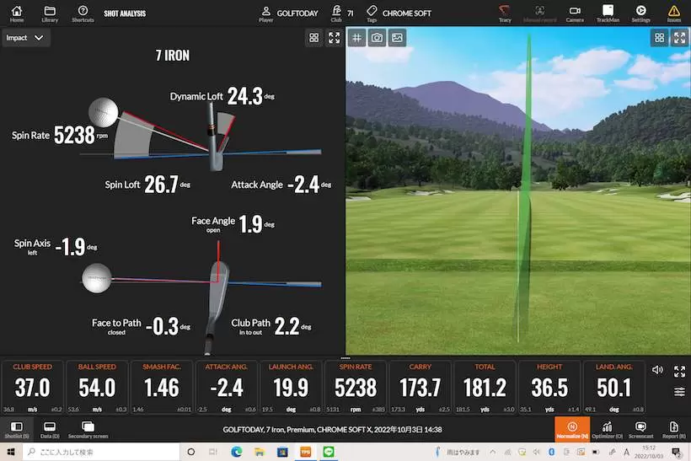Viewport: 691px width, 461px height.
Task: Switch to the Shotlist tab
Action: pos(16,430)
